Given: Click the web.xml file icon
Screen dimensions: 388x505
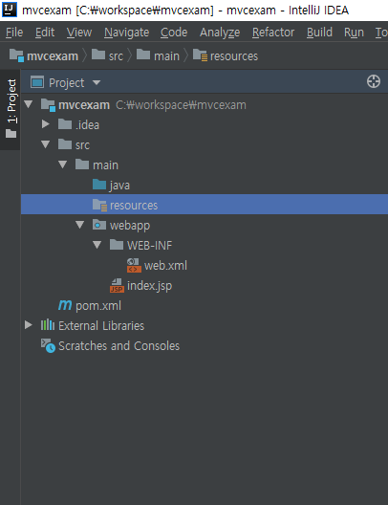Looking at the screenshot, I should [134, 265].
